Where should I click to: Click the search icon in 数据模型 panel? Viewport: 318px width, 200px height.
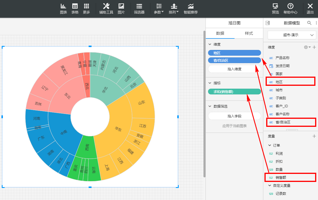[x=309, y=23]
